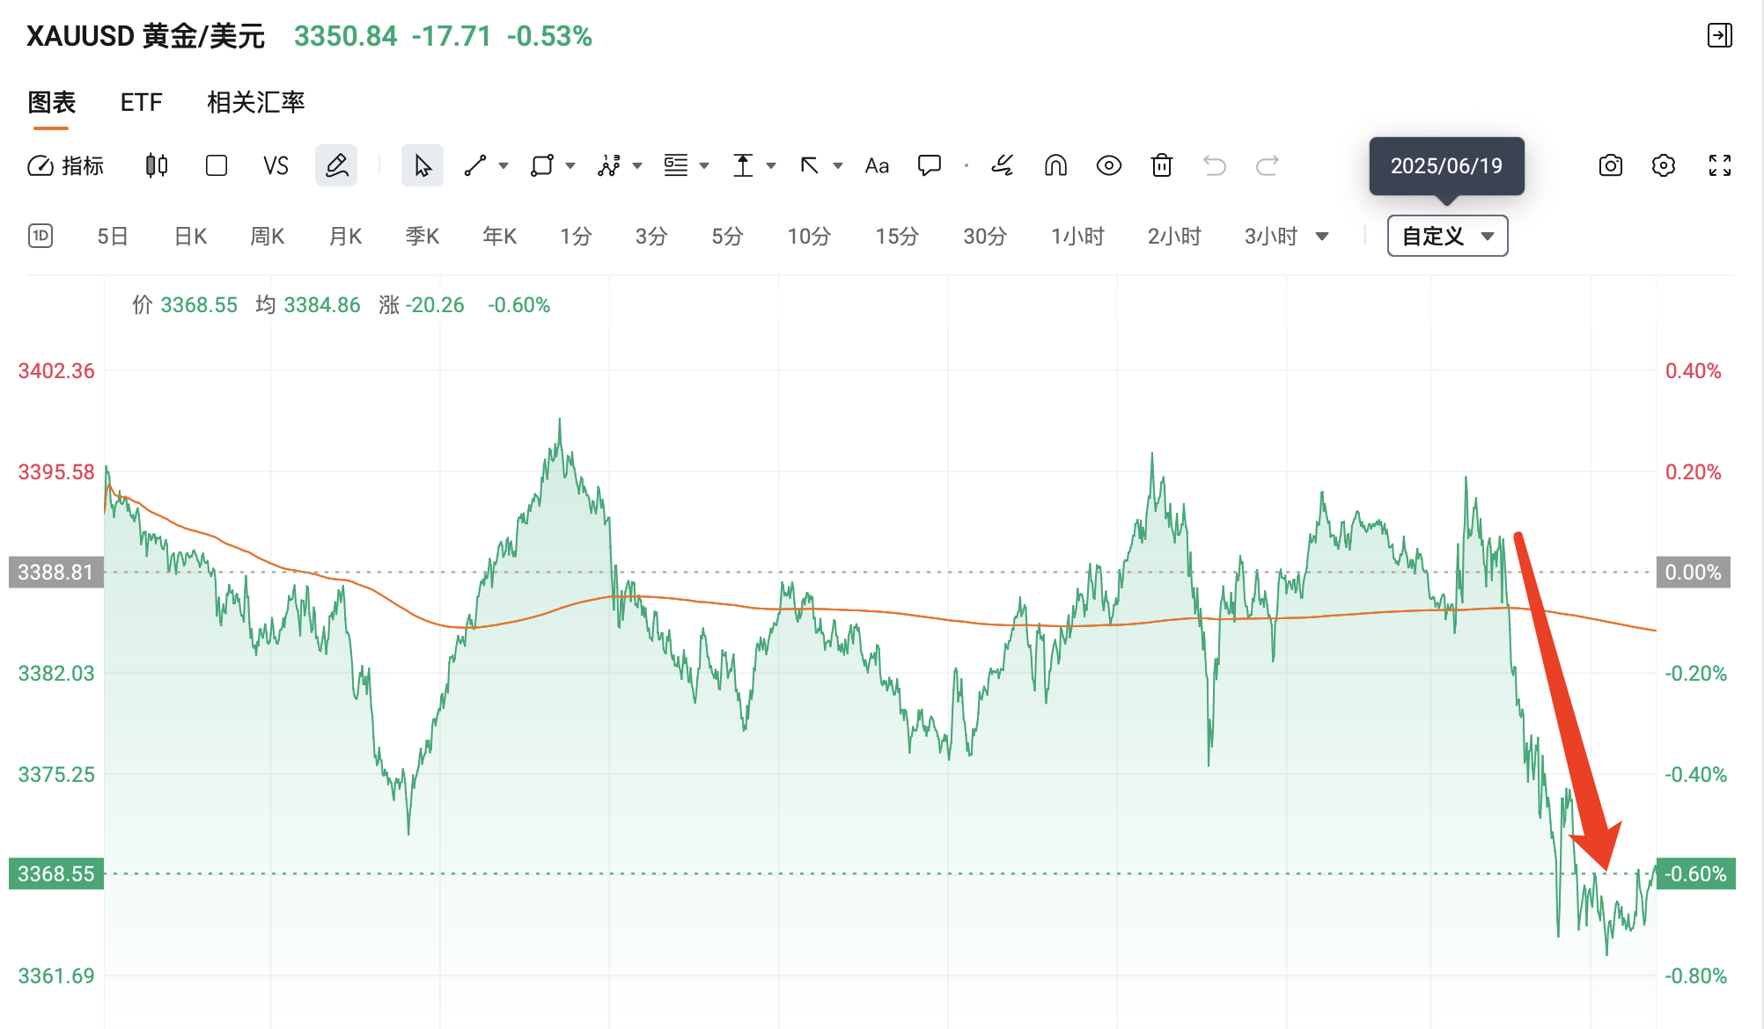Click the 均 3384.86 average value
Image resolution: width=1764 pixels, height=1029 pixels.
point(308,305)
